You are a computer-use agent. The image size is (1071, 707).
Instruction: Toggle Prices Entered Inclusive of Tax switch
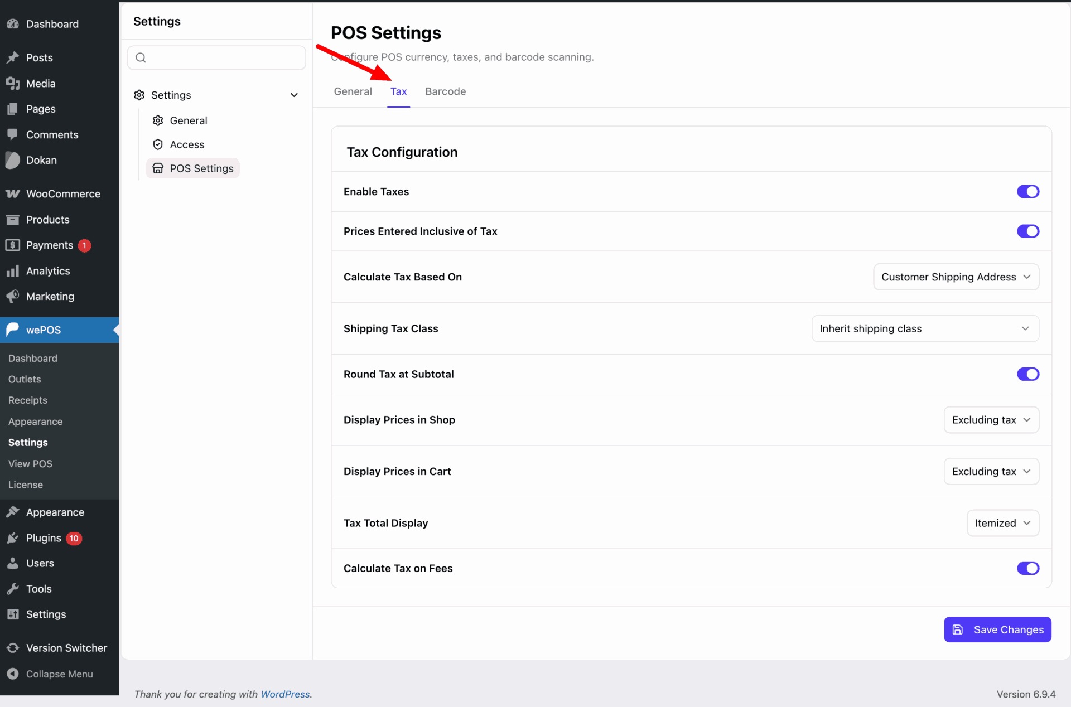(1027, 231)
